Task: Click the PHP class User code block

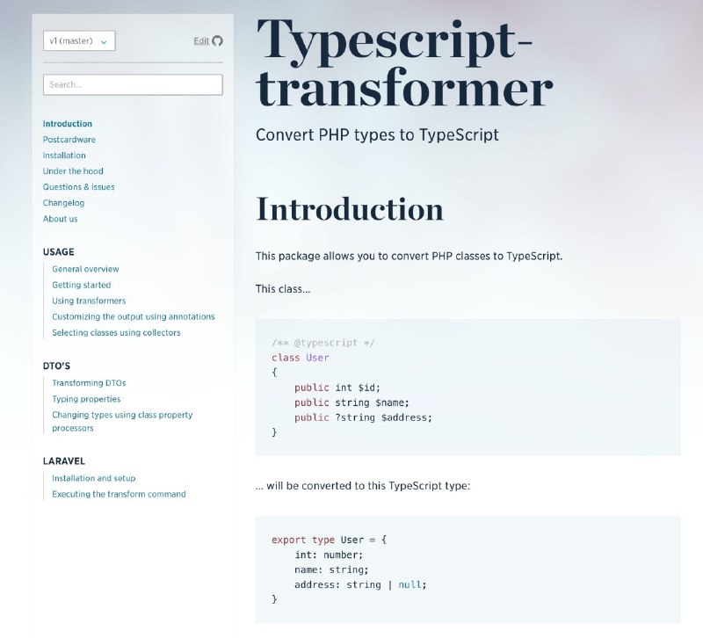Action: [x=467, y=388]
